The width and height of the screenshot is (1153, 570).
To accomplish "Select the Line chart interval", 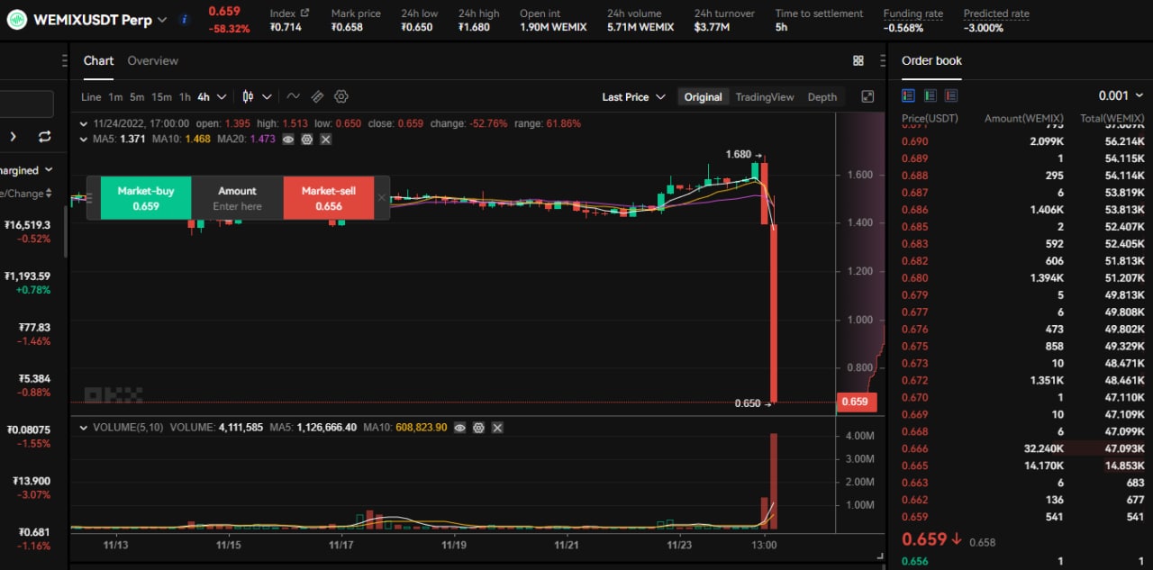I will (91, 97).
